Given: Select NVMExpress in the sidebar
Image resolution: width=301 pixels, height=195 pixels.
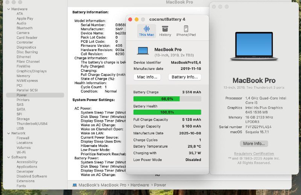Looking at the screenshot, I should point(27,81).
